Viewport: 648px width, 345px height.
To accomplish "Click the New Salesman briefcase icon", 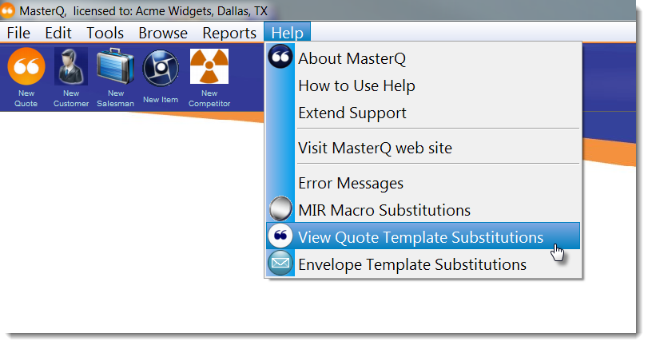I will (115, 67).
